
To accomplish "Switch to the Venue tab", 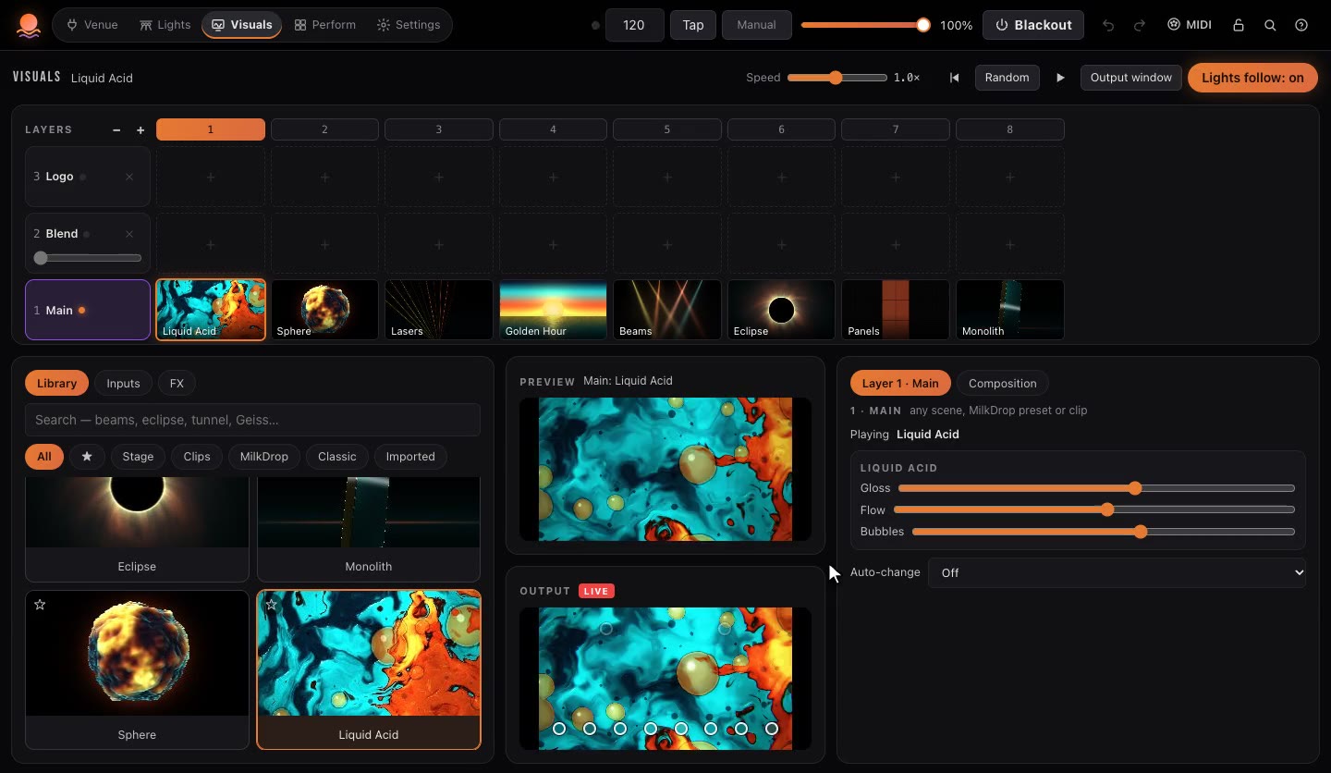I will (92, 25).
